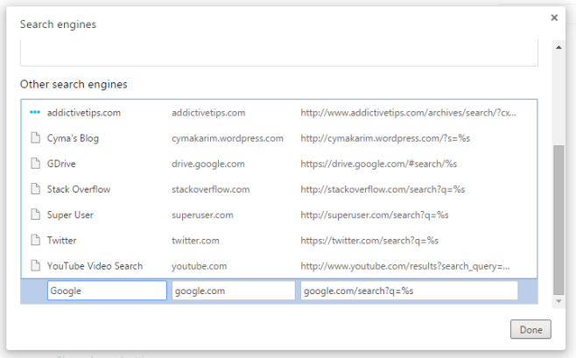Screen dimensions: 576x358
Task: Click the page icon beside Stack Overflow
Action: (35, 189)
